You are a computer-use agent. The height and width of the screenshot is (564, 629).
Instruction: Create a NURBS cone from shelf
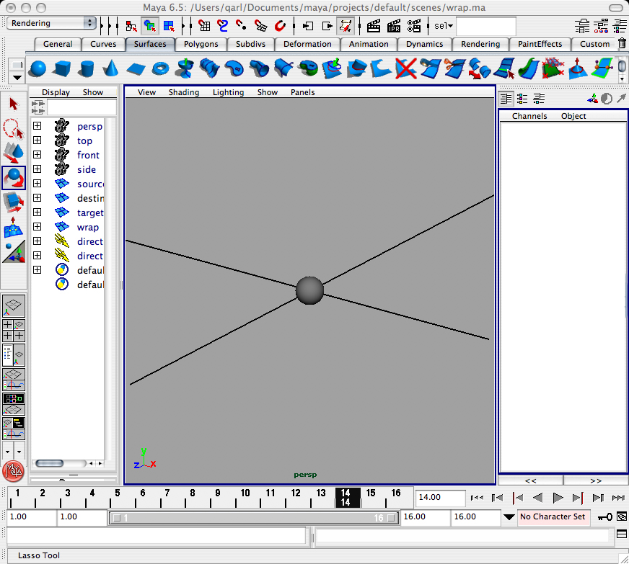pos(110,68)
